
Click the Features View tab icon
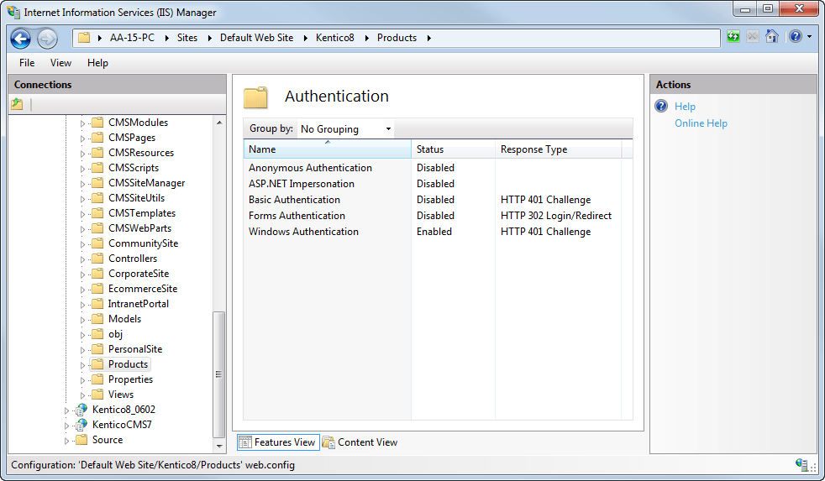(x=245, y=442)
